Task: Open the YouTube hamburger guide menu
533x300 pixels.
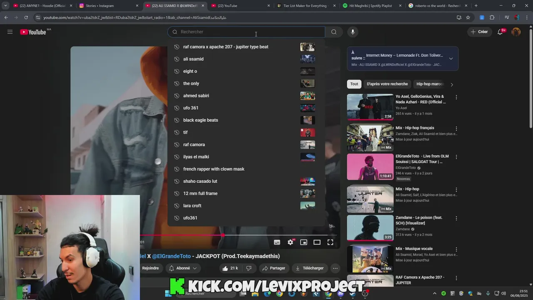Action: (x=10, y=32)
